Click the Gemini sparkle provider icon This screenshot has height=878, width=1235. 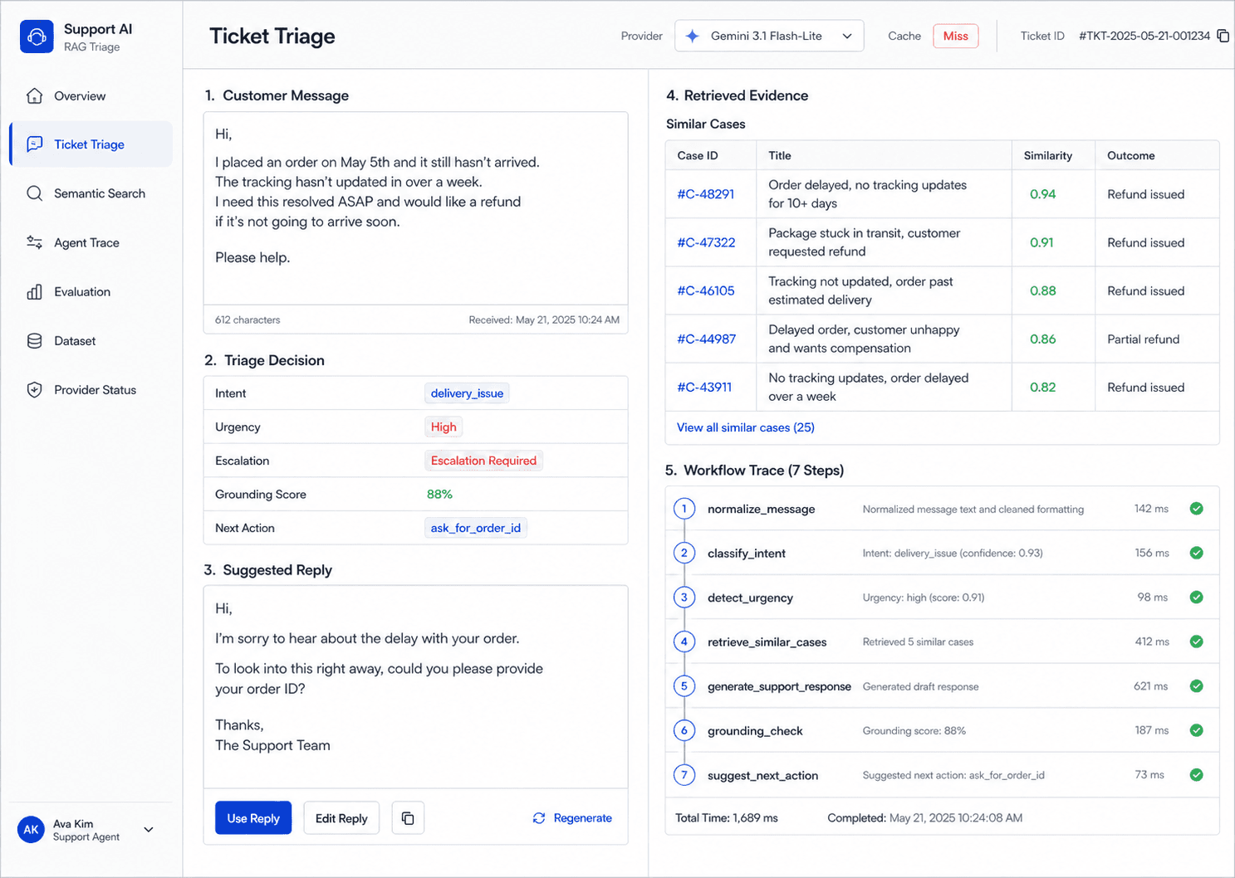click(x=693, y=36)
